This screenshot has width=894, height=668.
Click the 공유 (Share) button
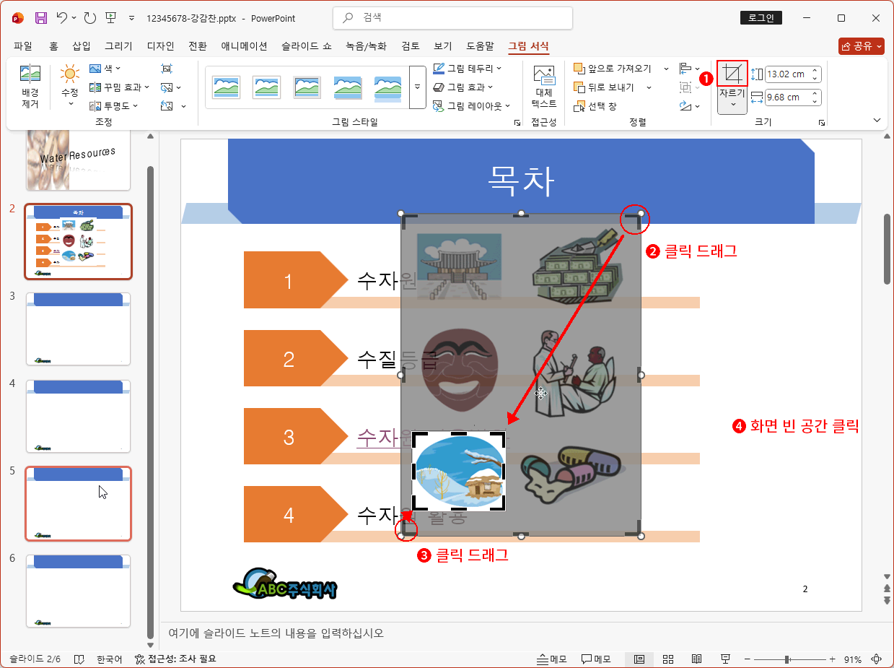(862, 46)
